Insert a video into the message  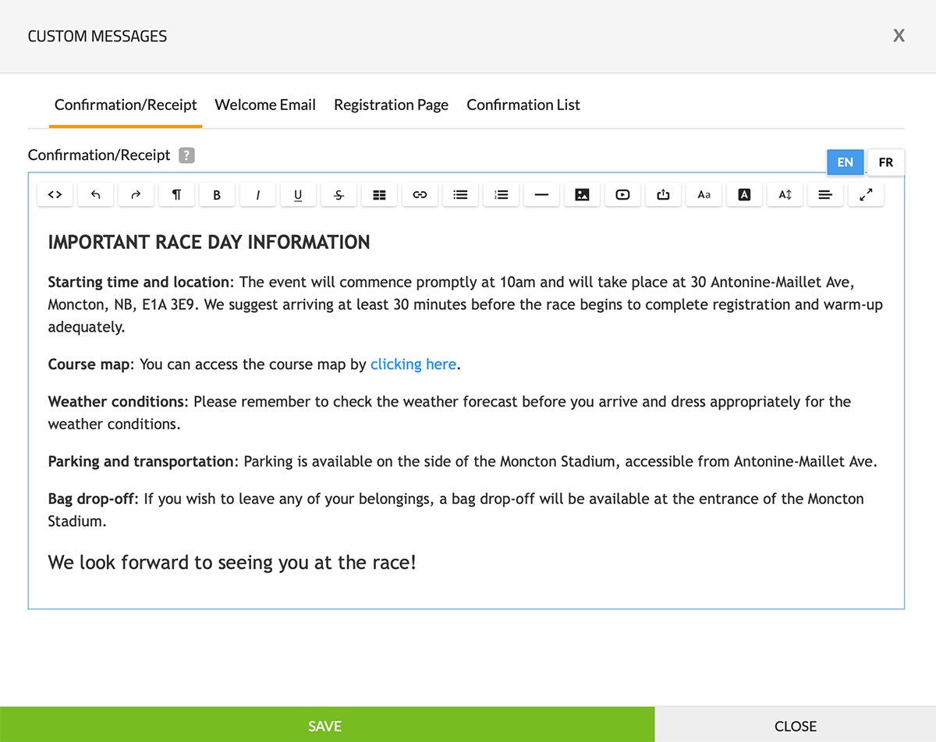622,195
